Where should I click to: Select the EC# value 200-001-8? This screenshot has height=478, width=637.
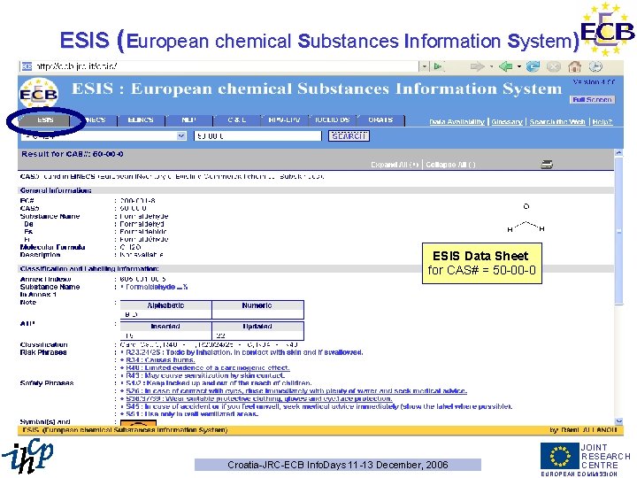click(x=137, y=201)
